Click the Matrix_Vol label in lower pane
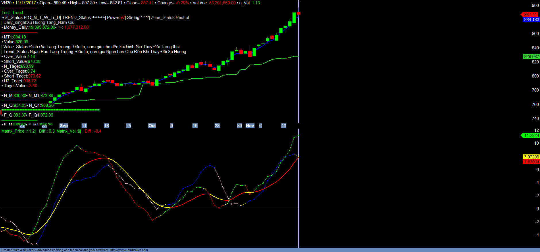Image resolution: width=540 pixels, height=252 pixels. [x=66, y=131]
